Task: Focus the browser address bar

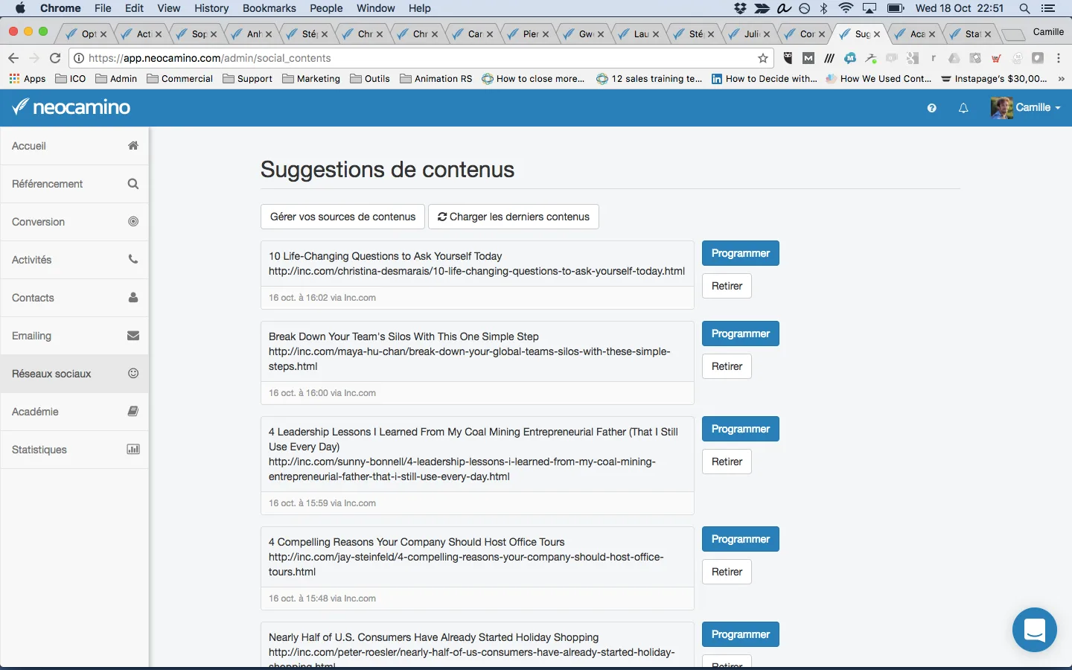Action: tap(417, 58)
